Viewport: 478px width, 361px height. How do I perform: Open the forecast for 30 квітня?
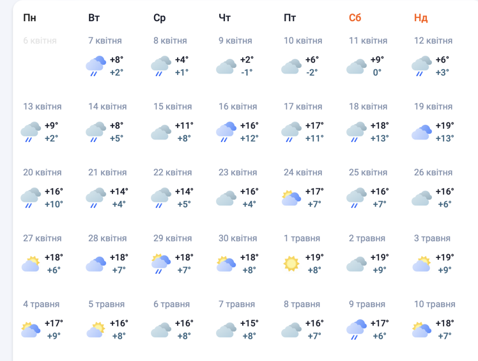tap(238, 238)
